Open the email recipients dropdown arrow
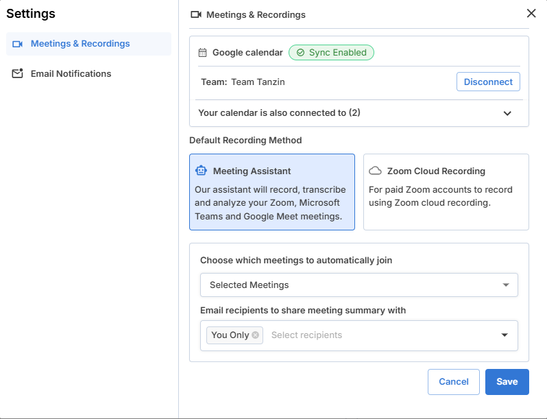This screenshot has width=547, height=419. [505, 335]
